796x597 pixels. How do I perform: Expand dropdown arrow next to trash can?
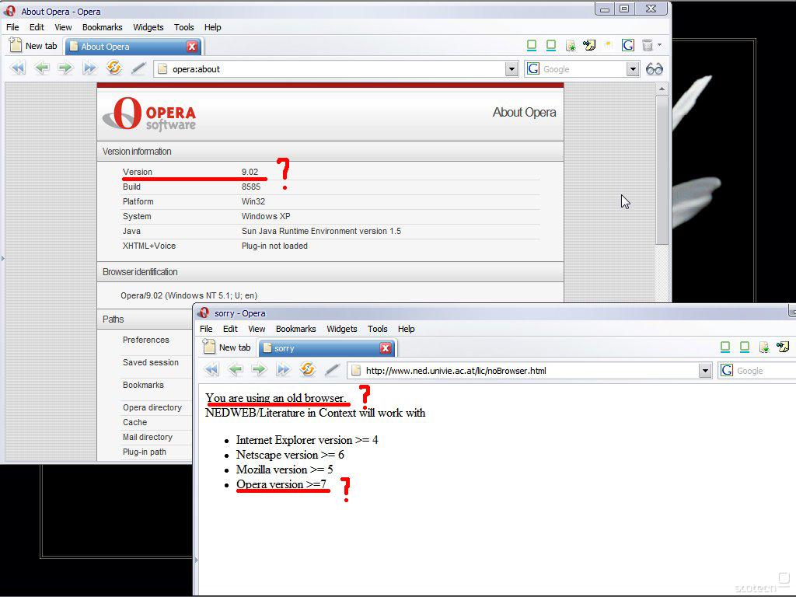pyautogui.click(x=659, y=44)
